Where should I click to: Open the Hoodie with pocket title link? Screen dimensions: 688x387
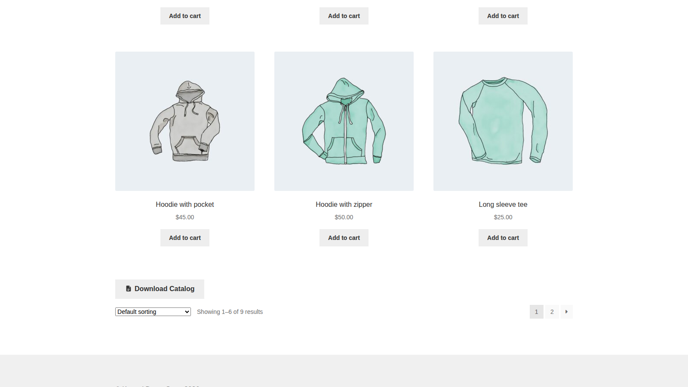(185, 205)
